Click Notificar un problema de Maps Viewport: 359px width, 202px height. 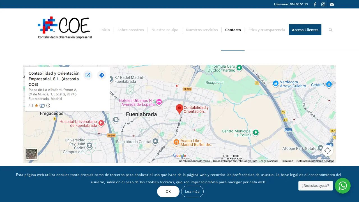tap(315, 161)
